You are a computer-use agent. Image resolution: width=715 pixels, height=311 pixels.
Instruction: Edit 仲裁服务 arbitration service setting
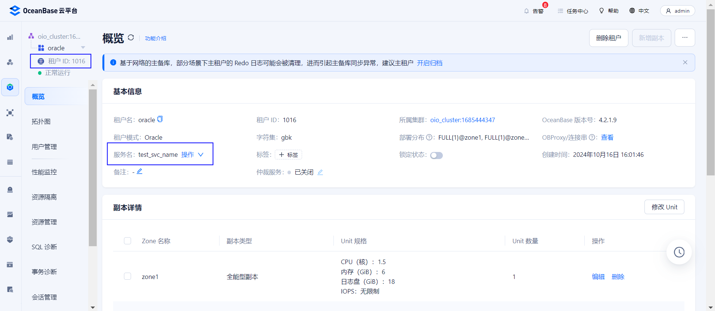point(320,172)
